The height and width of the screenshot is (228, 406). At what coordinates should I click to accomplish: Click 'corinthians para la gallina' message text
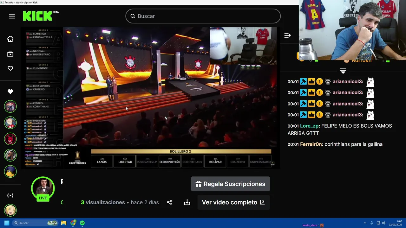(354, 144)
